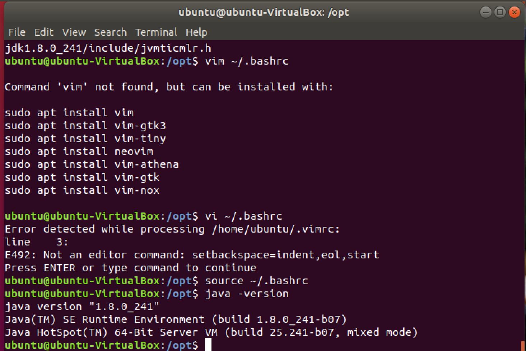Click the 'jdk1.8.0_241/include/jvmticmlr.h' line
526x351 pixels.
108,48
